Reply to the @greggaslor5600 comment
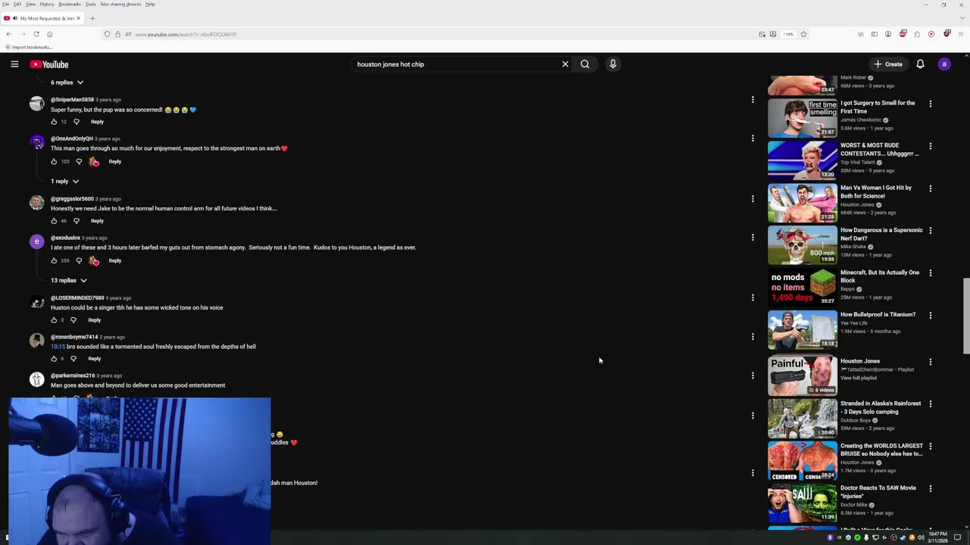 click(97, 221)
